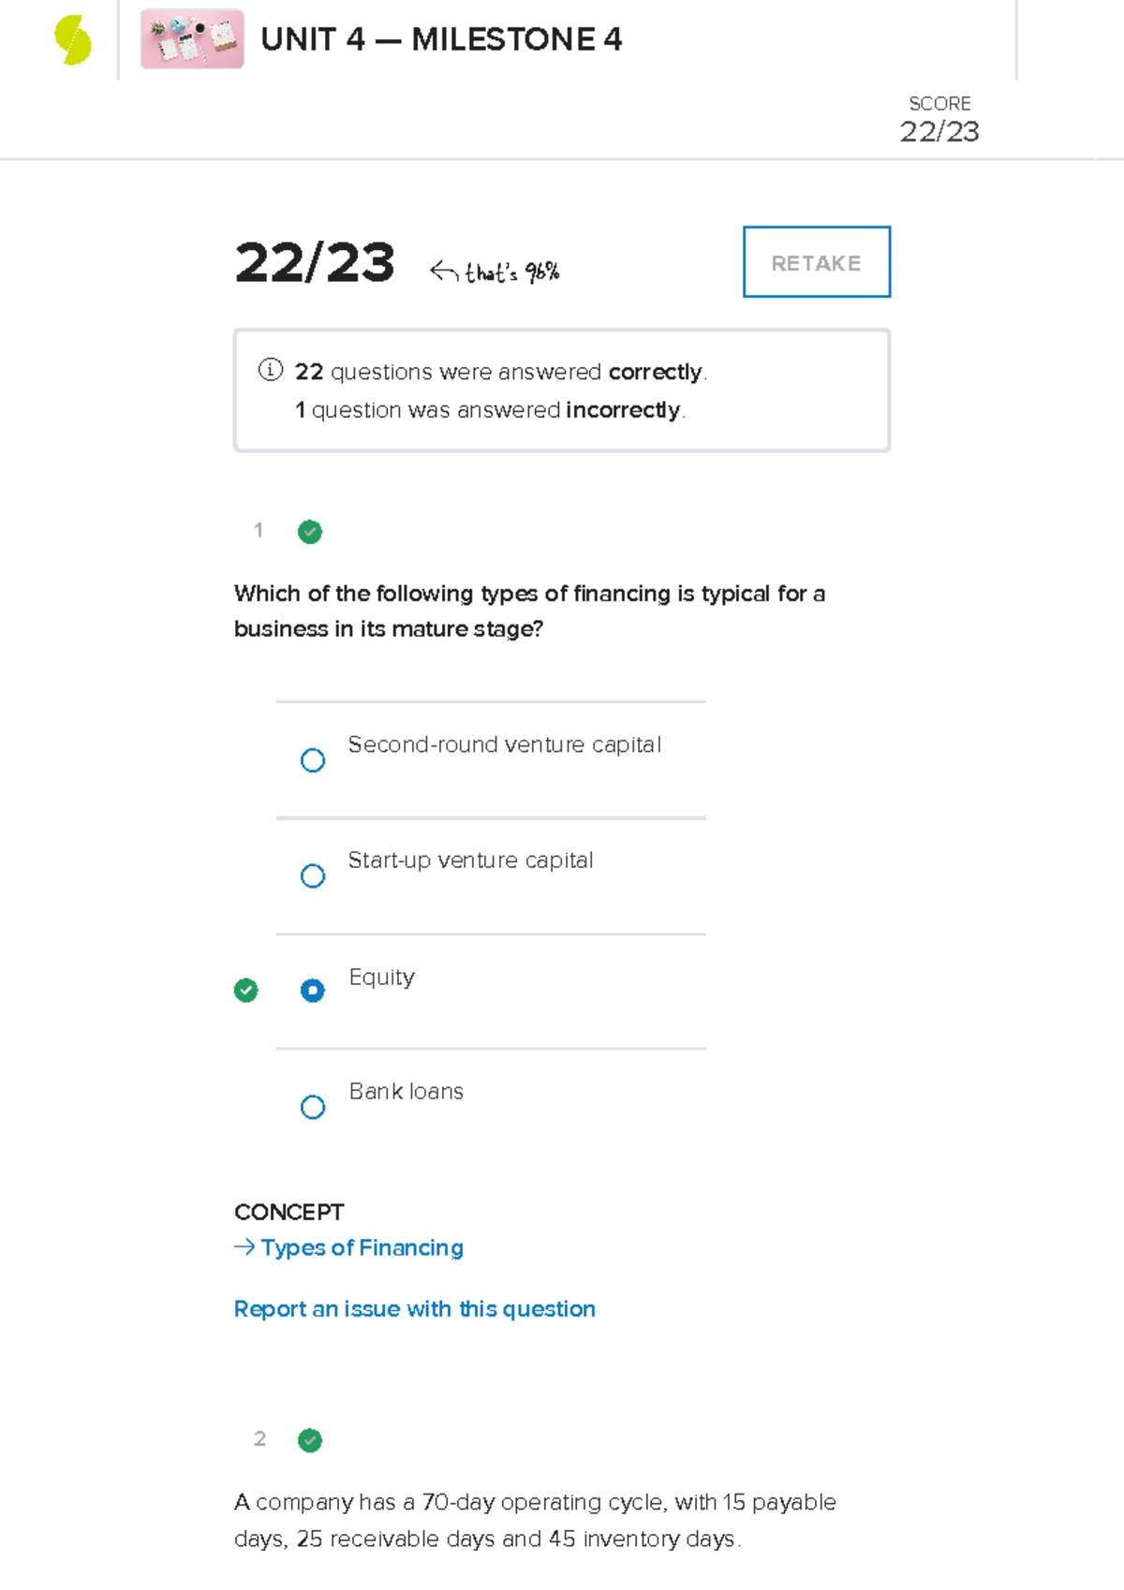Click the Unit 4 — Milestone 4 title

[x=441, y=39]
